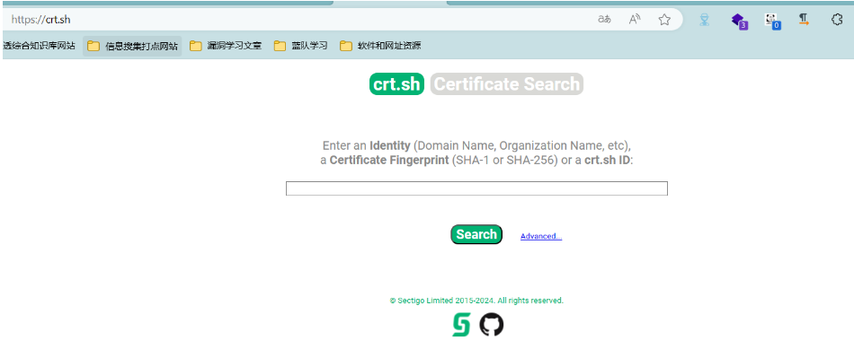
Task: Open the Extensions puzzle-piece menu
Action: [837, 20]
